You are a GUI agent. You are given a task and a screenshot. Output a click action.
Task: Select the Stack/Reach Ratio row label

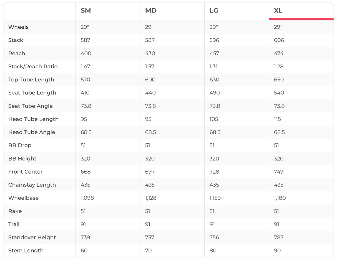(33, 66)
